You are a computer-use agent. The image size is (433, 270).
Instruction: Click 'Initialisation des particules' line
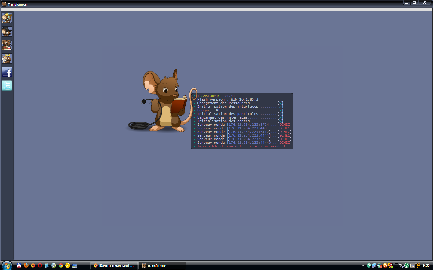(x=240, y=114)
